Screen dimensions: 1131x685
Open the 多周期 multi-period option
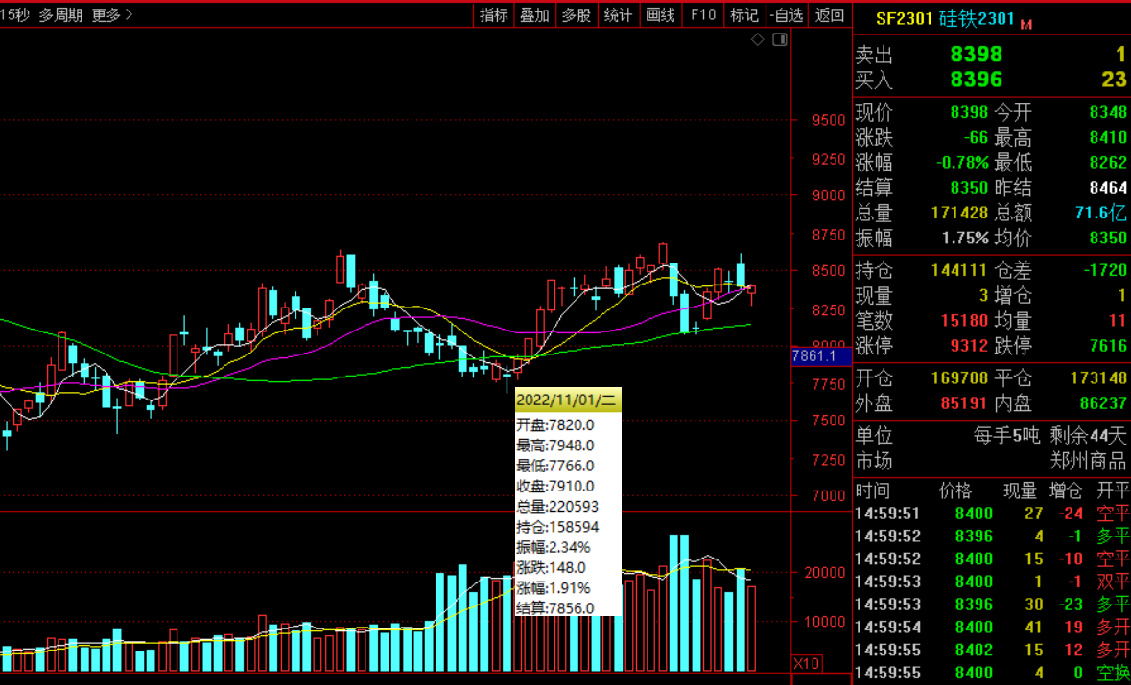coord(60,14)
